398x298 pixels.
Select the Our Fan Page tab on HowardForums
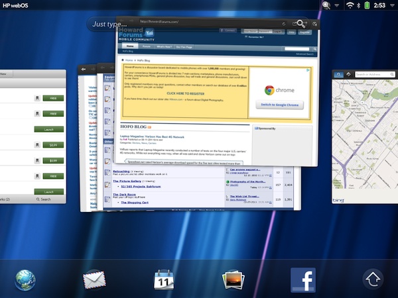pos(184,47)
